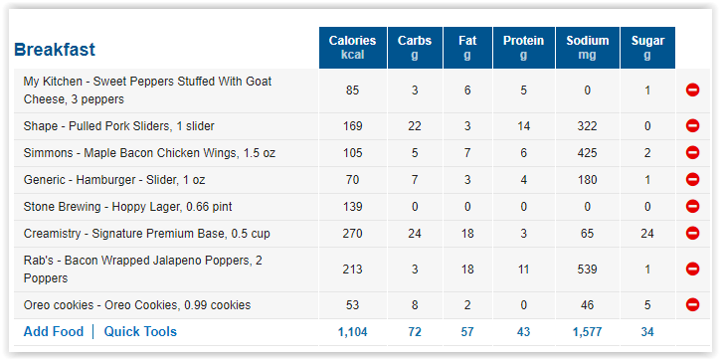
Task: Delete the Pulled Pork Sliders row
Action: pos(692,126)
